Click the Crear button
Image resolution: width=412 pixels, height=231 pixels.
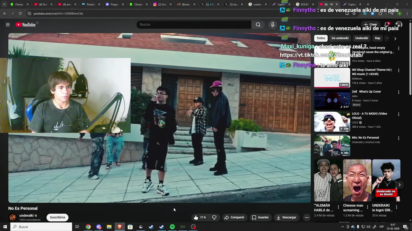click(370, 24)
